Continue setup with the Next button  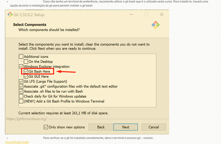pyautogui.click(x=126, y=127)
